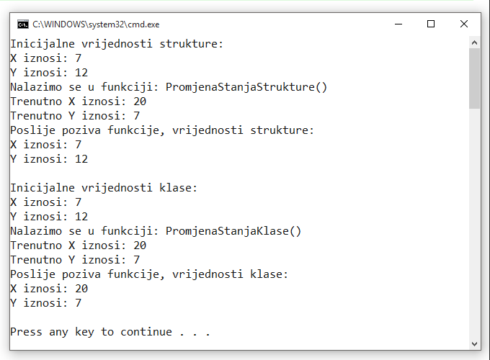Click the line 'Inicijalne vrijednosti klase:'
Image resolution: width=490 pixels, height=360 pixels.
pos(104,188)
